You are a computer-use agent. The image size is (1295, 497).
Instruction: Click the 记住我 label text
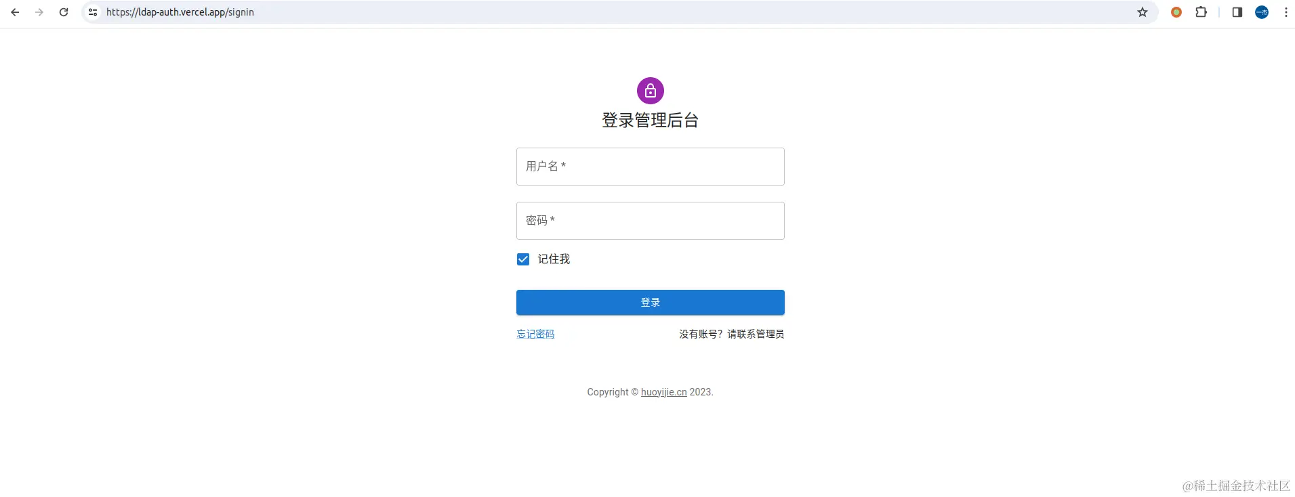point(554,259)
